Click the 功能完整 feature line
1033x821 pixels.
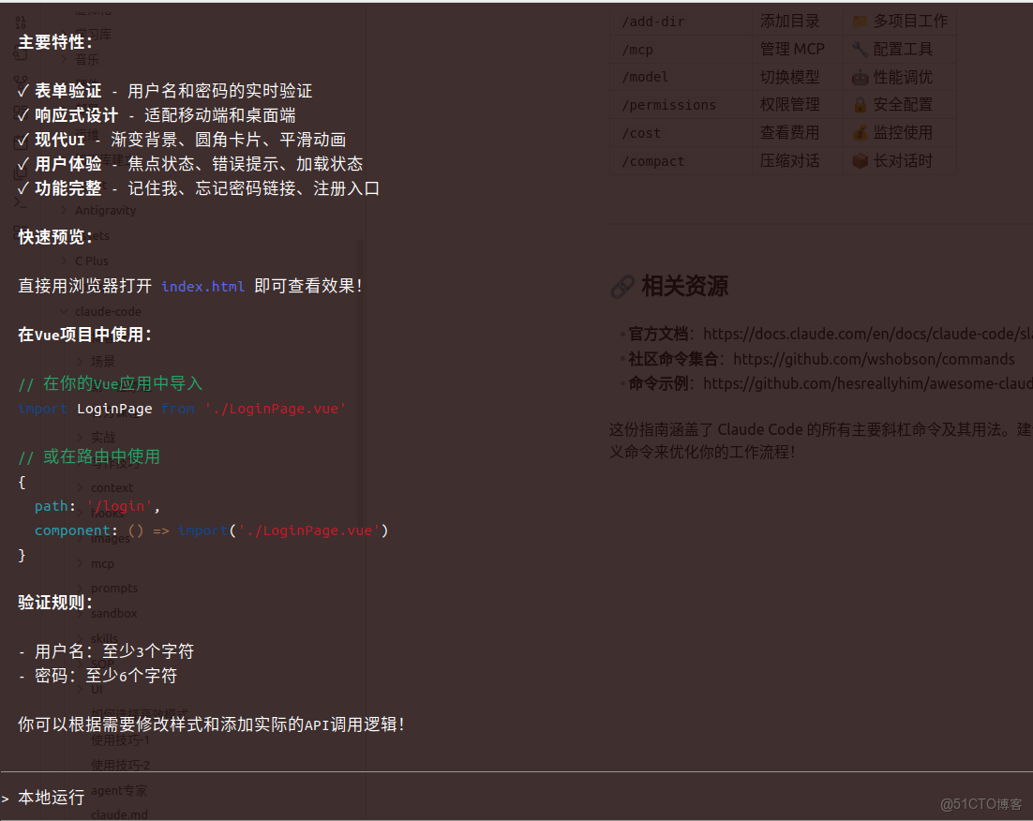[199, 188]
